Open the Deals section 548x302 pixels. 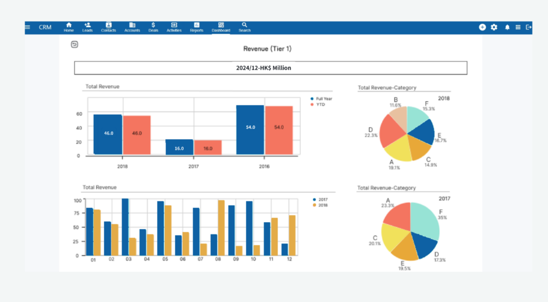coord(153,27)
